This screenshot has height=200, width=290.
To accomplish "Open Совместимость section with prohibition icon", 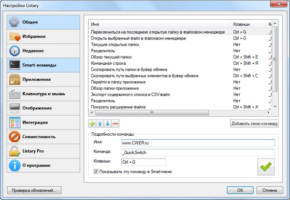I will click(44, 137).
